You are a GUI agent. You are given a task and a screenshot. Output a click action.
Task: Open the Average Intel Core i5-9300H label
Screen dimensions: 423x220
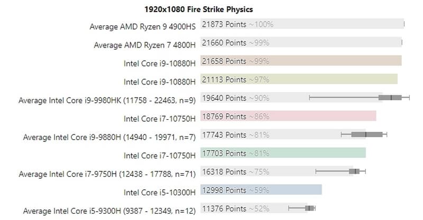(x=107, y=211)
